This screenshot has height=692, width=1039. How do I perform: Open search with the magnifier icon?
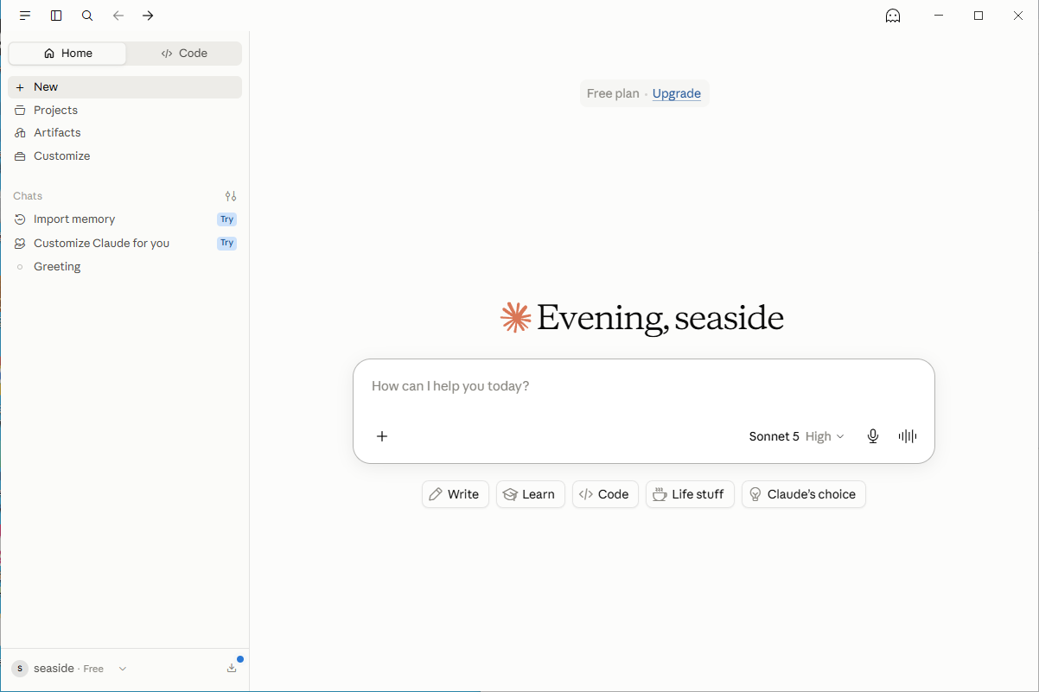point(87,16)
